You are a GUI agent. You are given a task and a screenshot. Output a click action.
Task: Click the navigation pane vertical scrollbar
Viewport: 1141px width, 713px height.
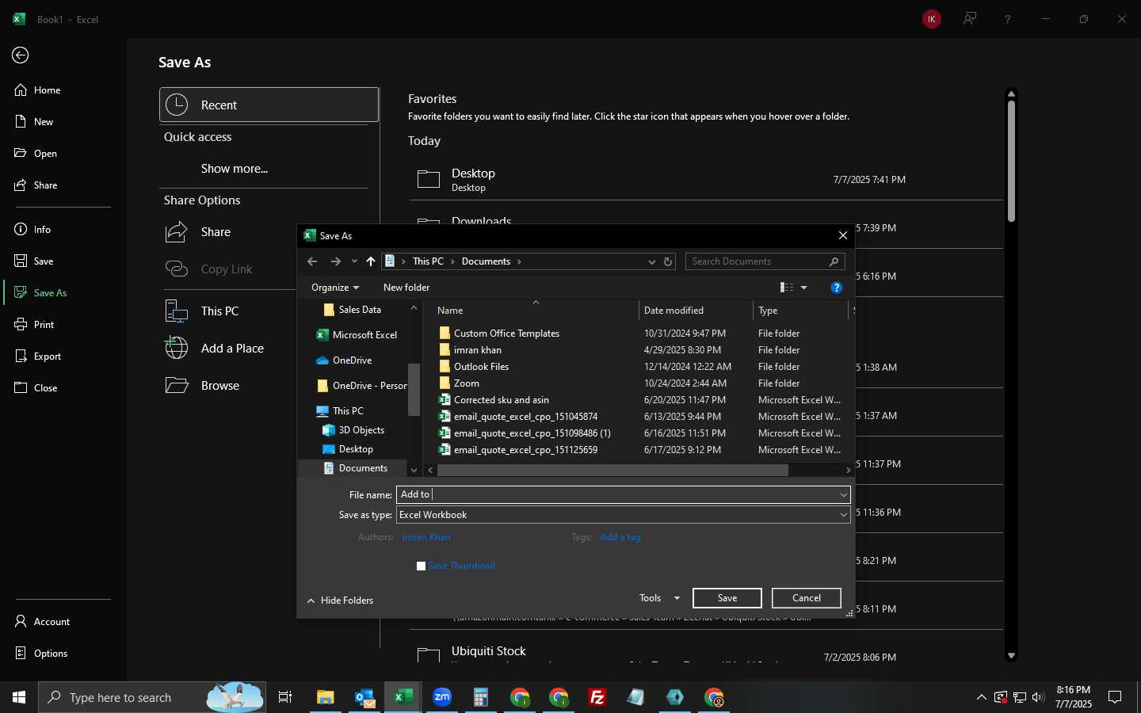[x=414, y=389]
